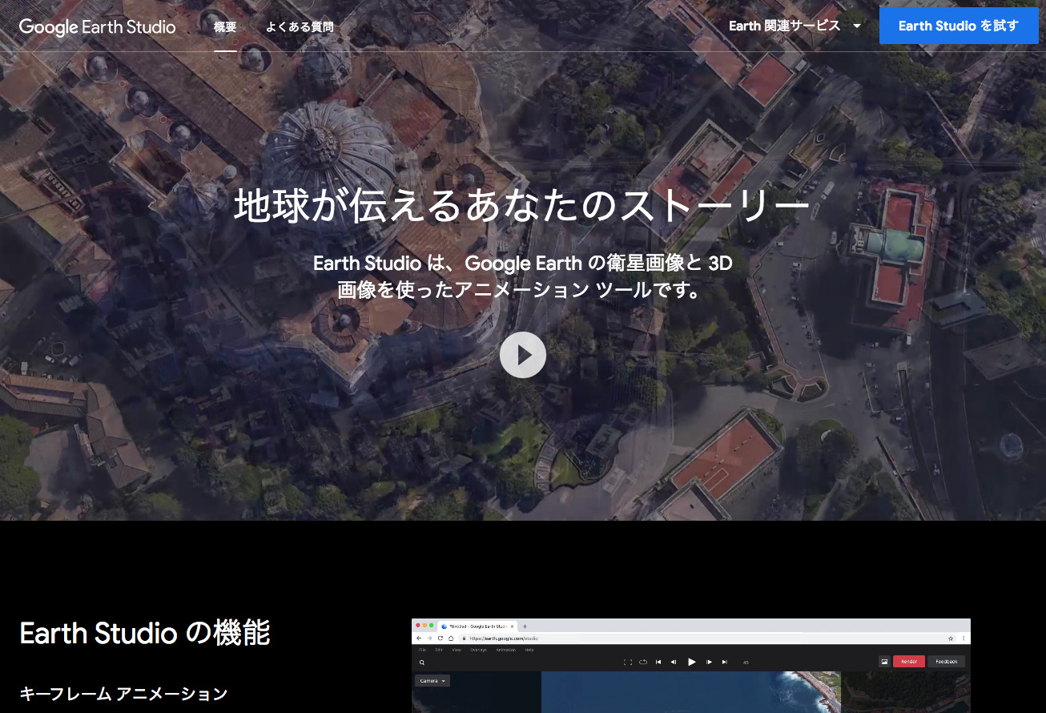1046x713 pixels.
Task: Click the browser forward arrow in preview
Action: click(429, 638)
